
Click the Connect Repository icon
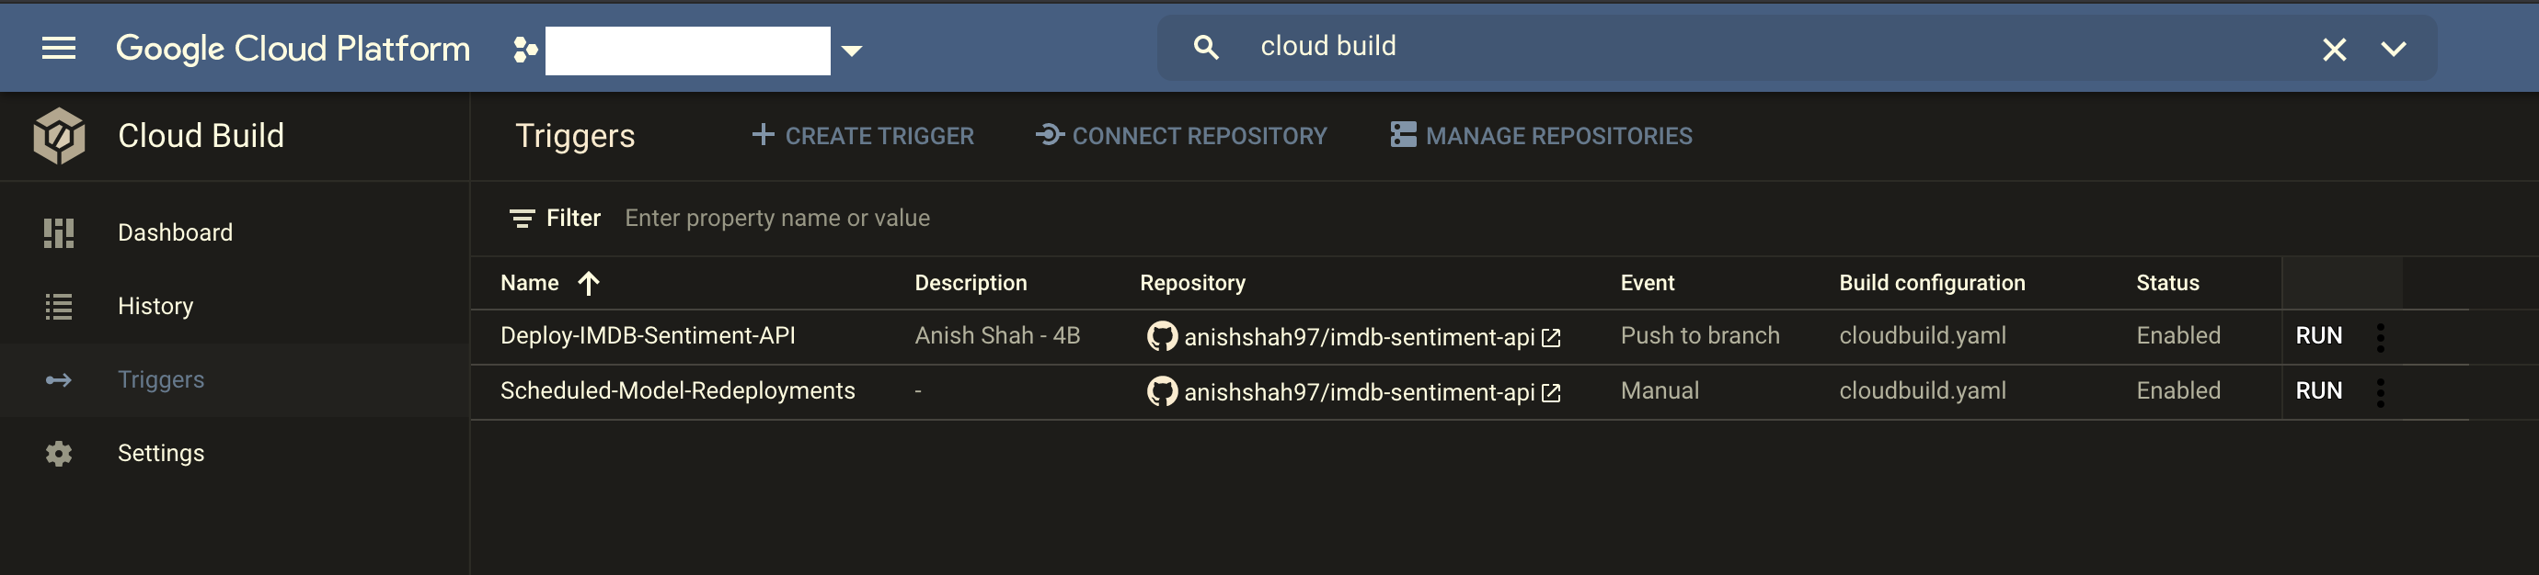(1050, 135)
